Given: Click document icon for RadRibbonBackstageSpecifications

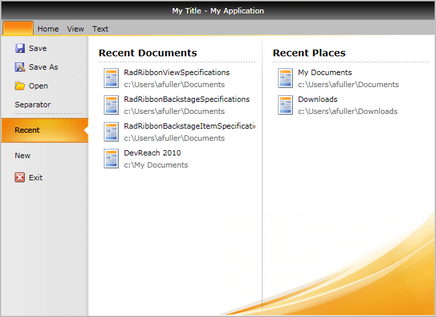Looking at the screenshot, I should (x=111, y=105).
